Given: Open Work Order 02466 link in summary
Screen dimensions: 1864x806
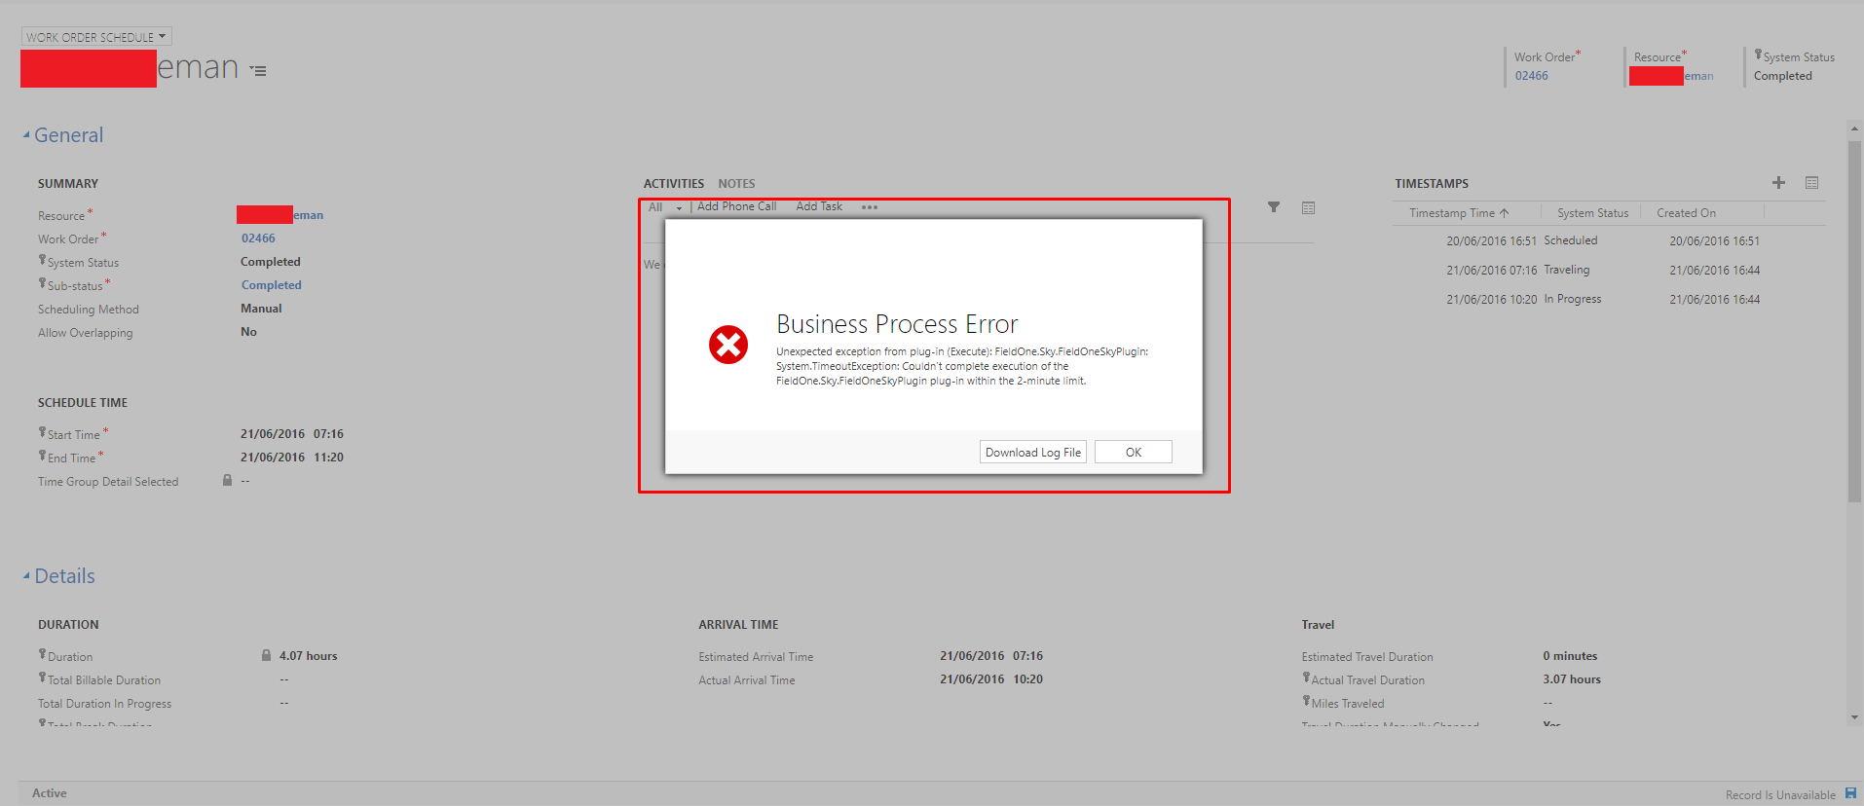Looking at the screenshot, I should (x=258, y=238).
